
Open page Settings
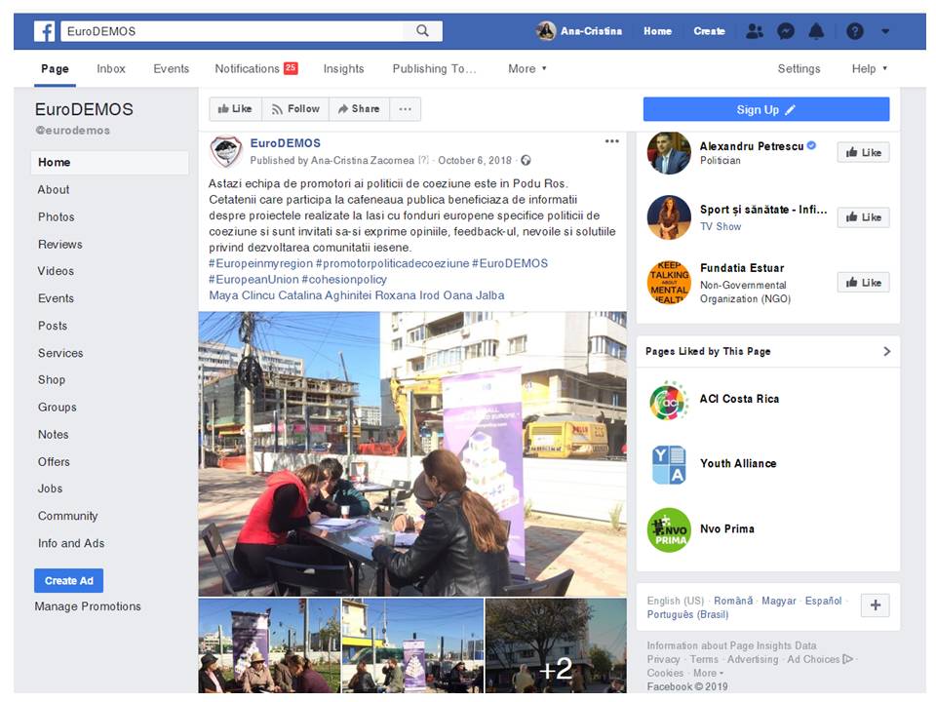[x=799, y=68]
